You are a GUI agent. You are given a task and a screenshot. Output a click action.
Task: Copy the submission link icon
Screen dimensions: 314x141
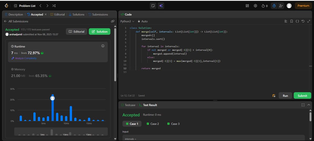[113, 21]
